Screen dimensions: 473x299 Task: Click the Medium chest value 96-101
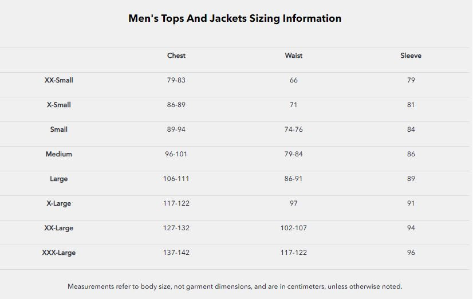click(176, 154)
